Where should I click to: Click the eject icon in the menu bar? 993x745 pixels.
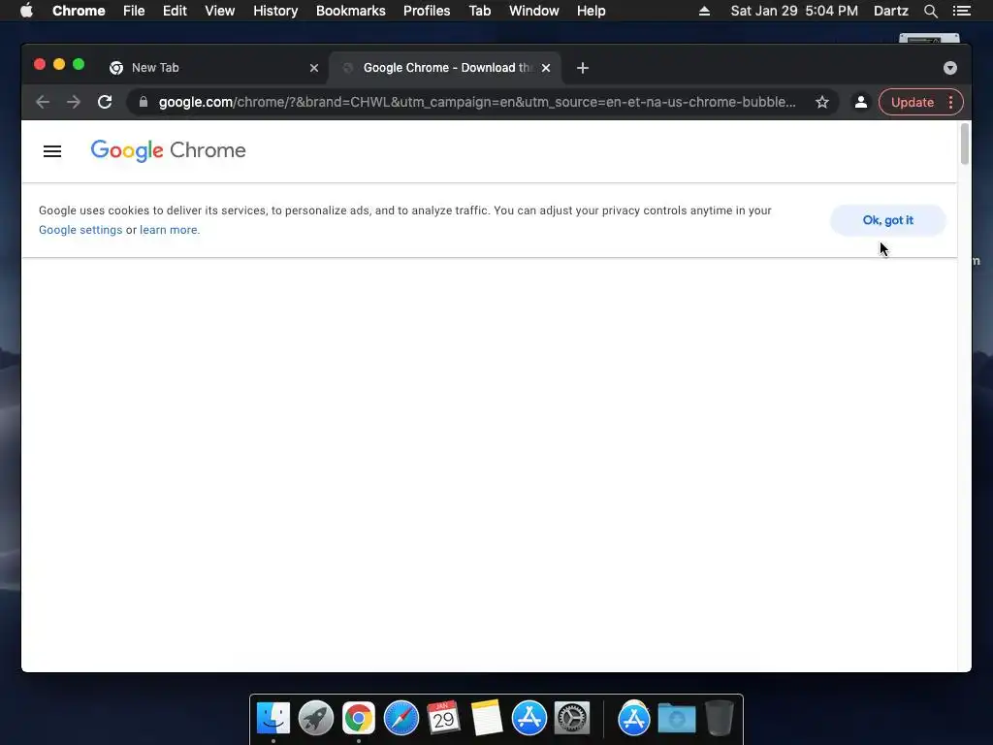pyautogui.click(x=704, y=11)
